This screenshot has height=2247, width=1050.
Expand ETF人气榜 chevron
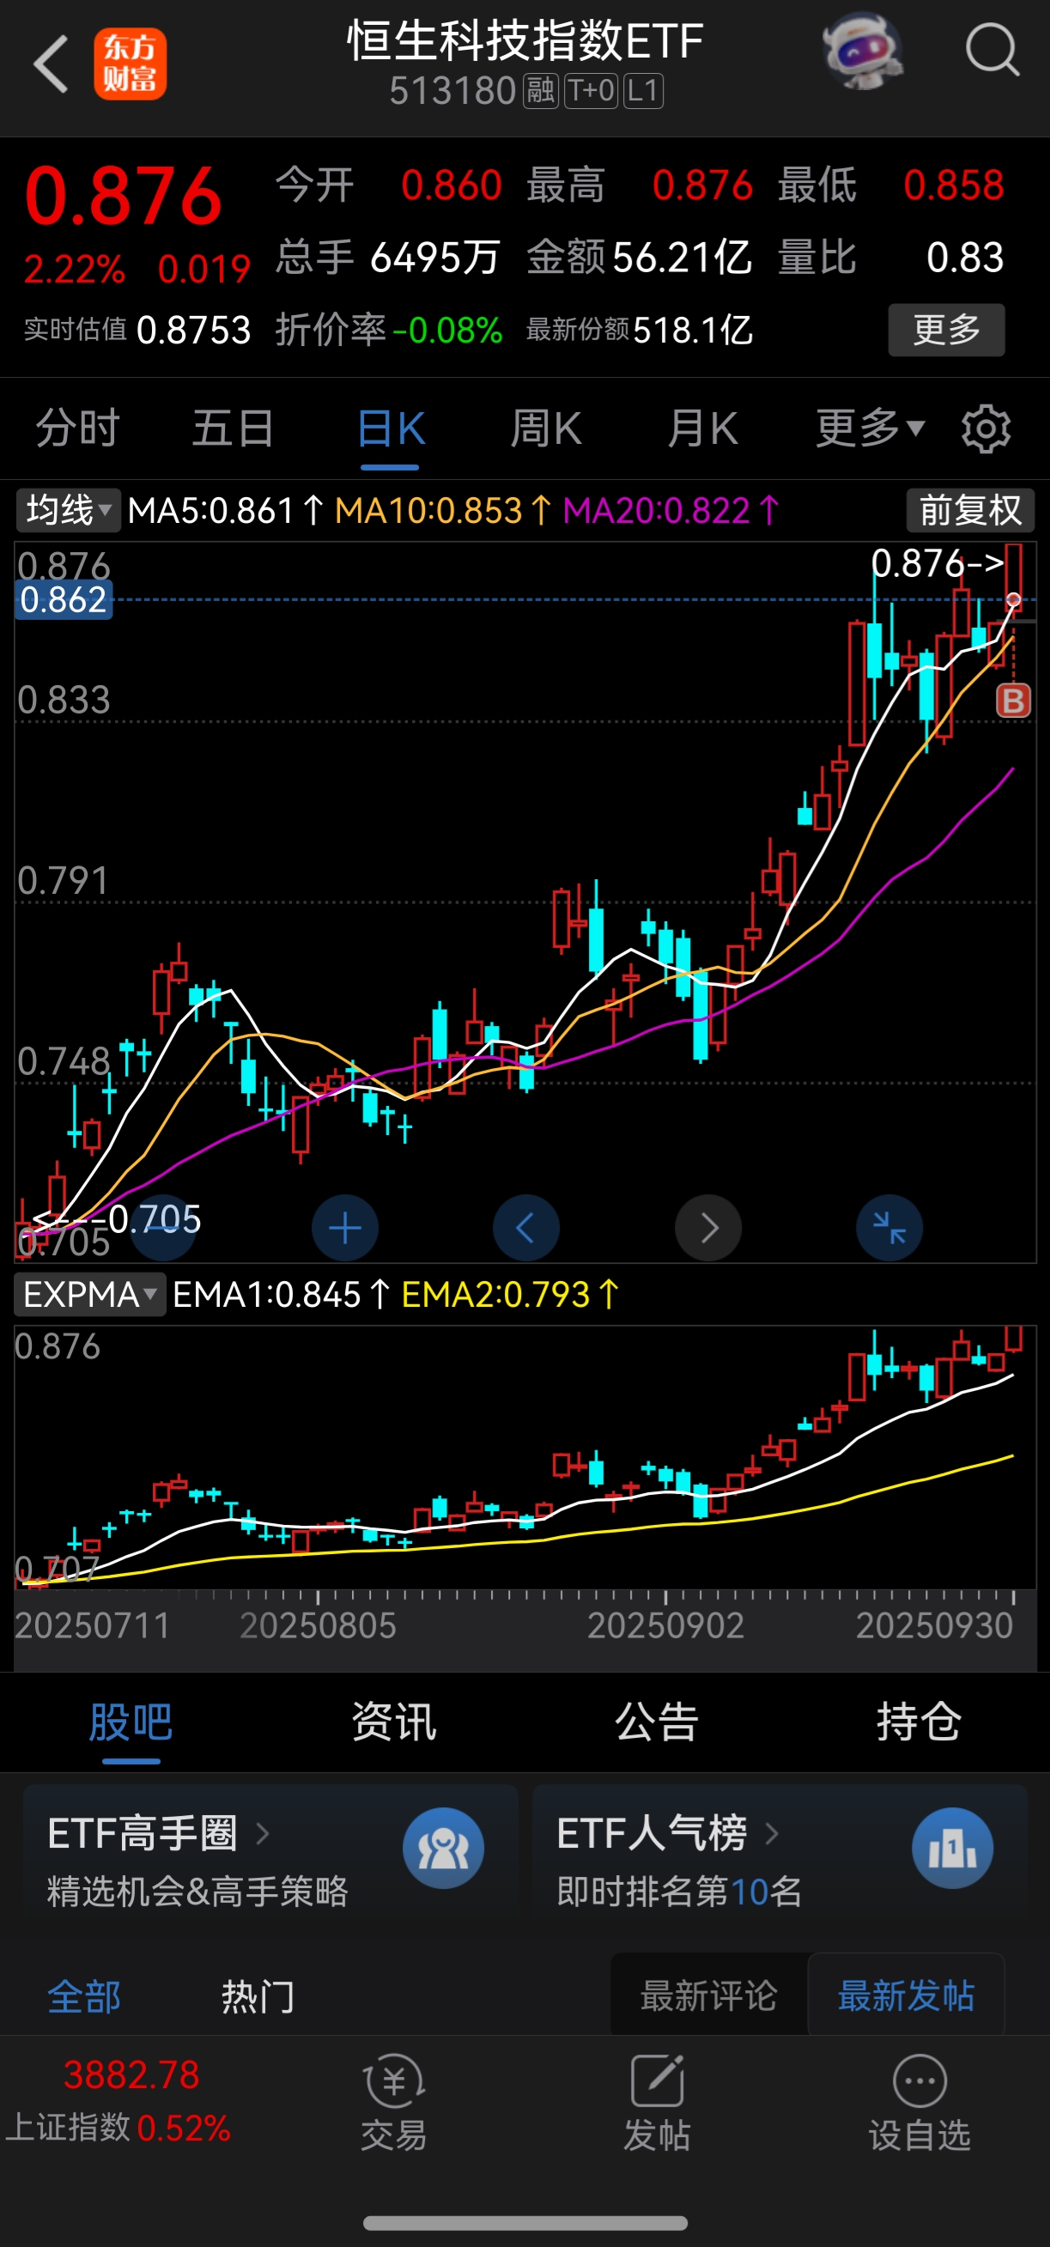772,1833
